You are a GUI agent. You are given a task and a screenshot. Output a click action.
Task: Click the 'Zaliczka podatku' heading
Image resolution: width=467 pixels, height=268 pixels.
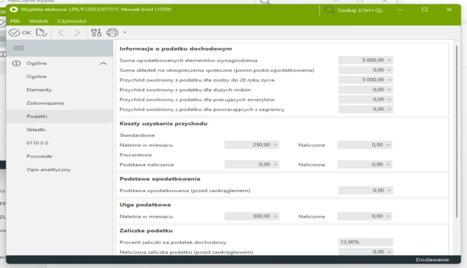pyautogui.click(x=146, y=231)
